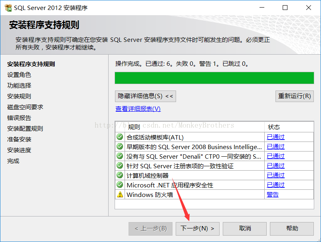Open 已通过 link for SQL Server 2008 Business Intelligence row
321x242 pixels.
[275, 147]
